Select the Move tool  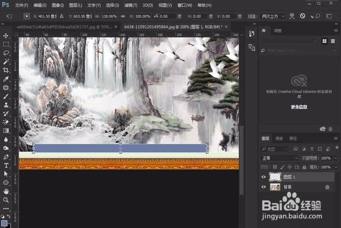tap(6, 36)
